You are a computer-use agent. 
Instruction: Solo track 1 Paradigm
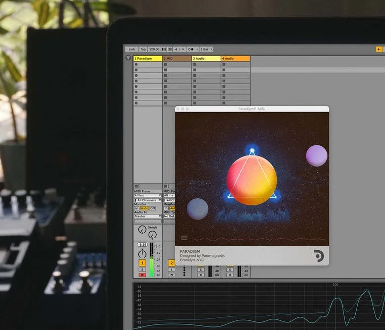tap(142, 269)
